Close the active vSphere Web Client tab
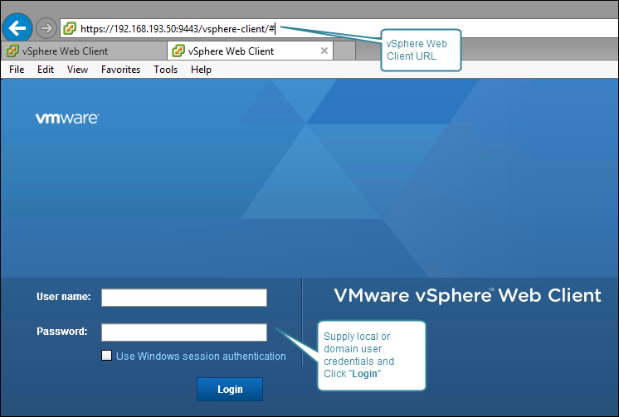Image resolution: width=619 pixels, height=417 pixels. point(324,51)
